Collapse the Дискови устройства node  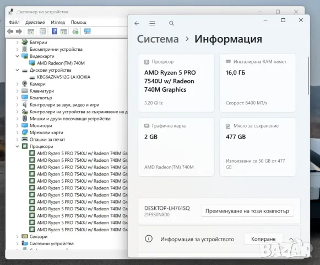click(x=17, y=70)
